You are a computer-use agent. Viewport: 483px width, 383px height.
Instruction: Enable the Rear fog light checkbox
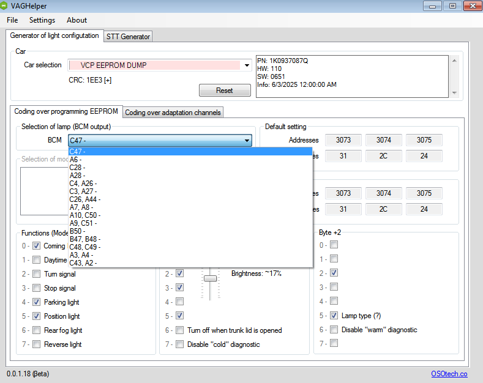(36, 330)
